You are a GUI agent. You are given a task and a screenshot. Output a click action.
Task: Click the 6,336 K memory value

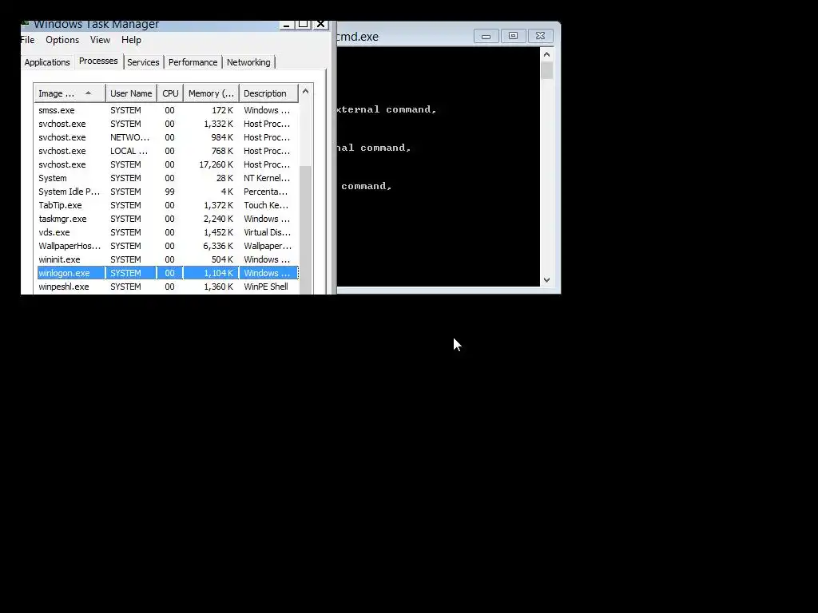pyautogui.click(x=218, y=246)
